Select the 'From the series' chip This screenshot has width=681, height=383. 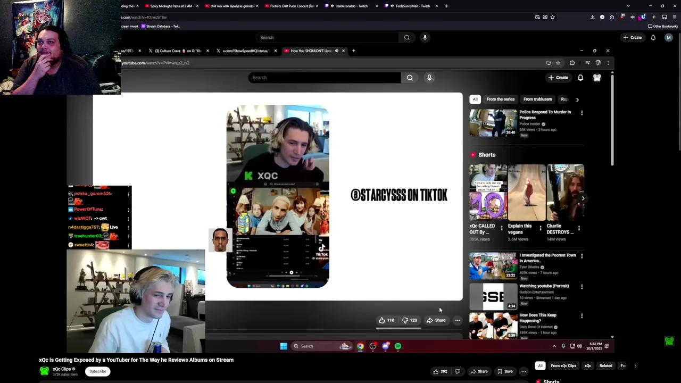(501, 99)
